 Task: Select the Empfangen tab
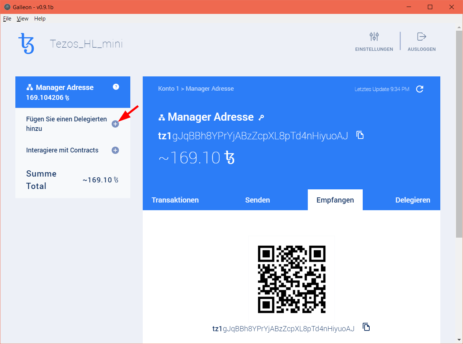pyautogui.click(x=335, y=200)
